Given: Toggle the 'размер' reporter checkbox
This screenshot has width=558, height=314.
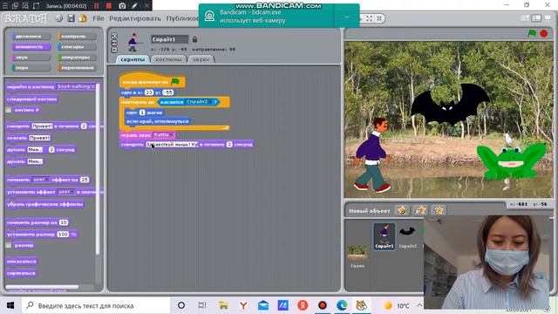Looking at the screenshot, I should click(9, 245).
